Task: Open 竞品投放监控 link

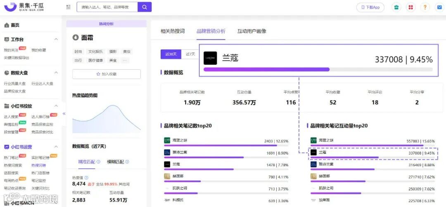Action: 43,125
